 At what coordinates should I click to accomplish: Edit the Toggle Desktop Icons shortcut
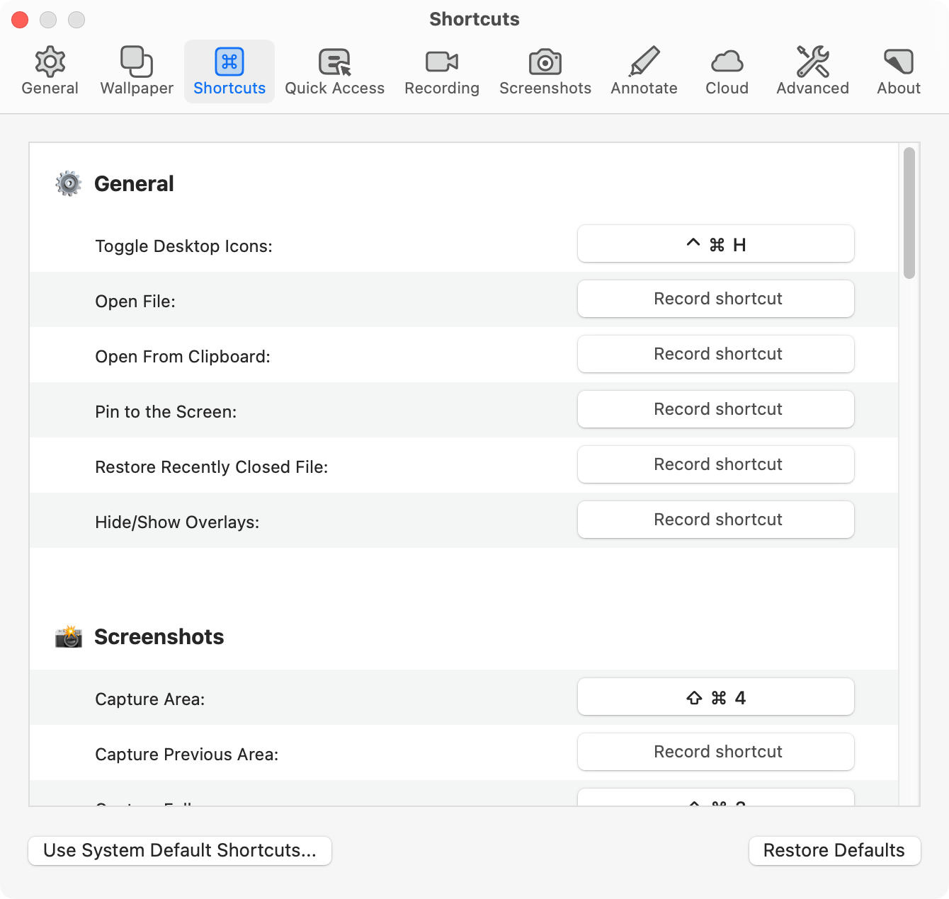point(715,244)
